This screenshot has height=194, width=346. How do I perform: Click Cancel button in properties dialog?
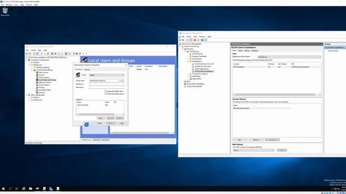[x=99, y=123]
